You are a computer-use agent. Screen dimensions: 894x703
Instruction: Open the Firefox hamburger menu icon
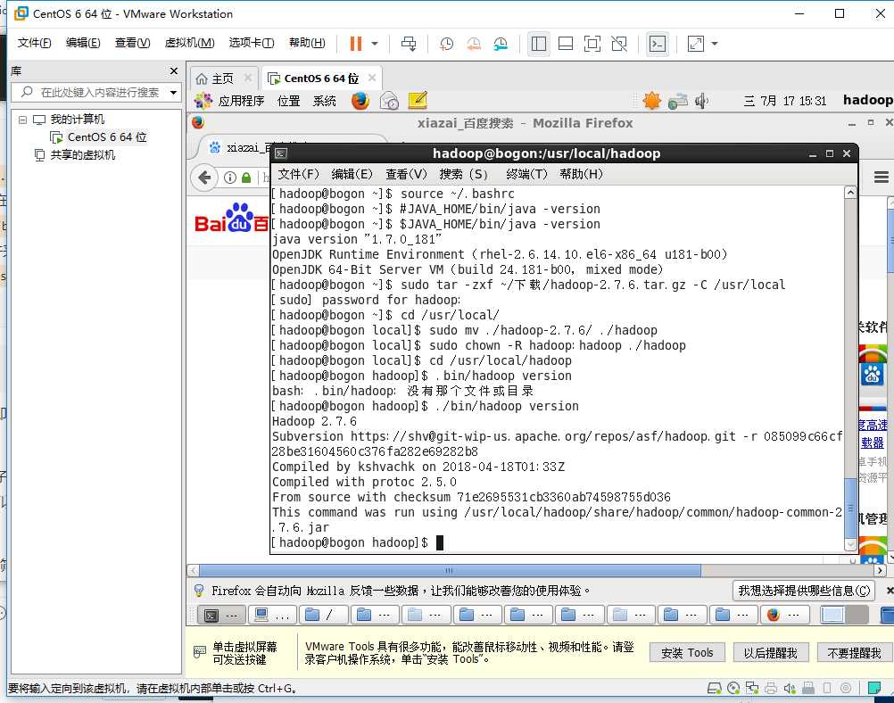tap(881, 178)
